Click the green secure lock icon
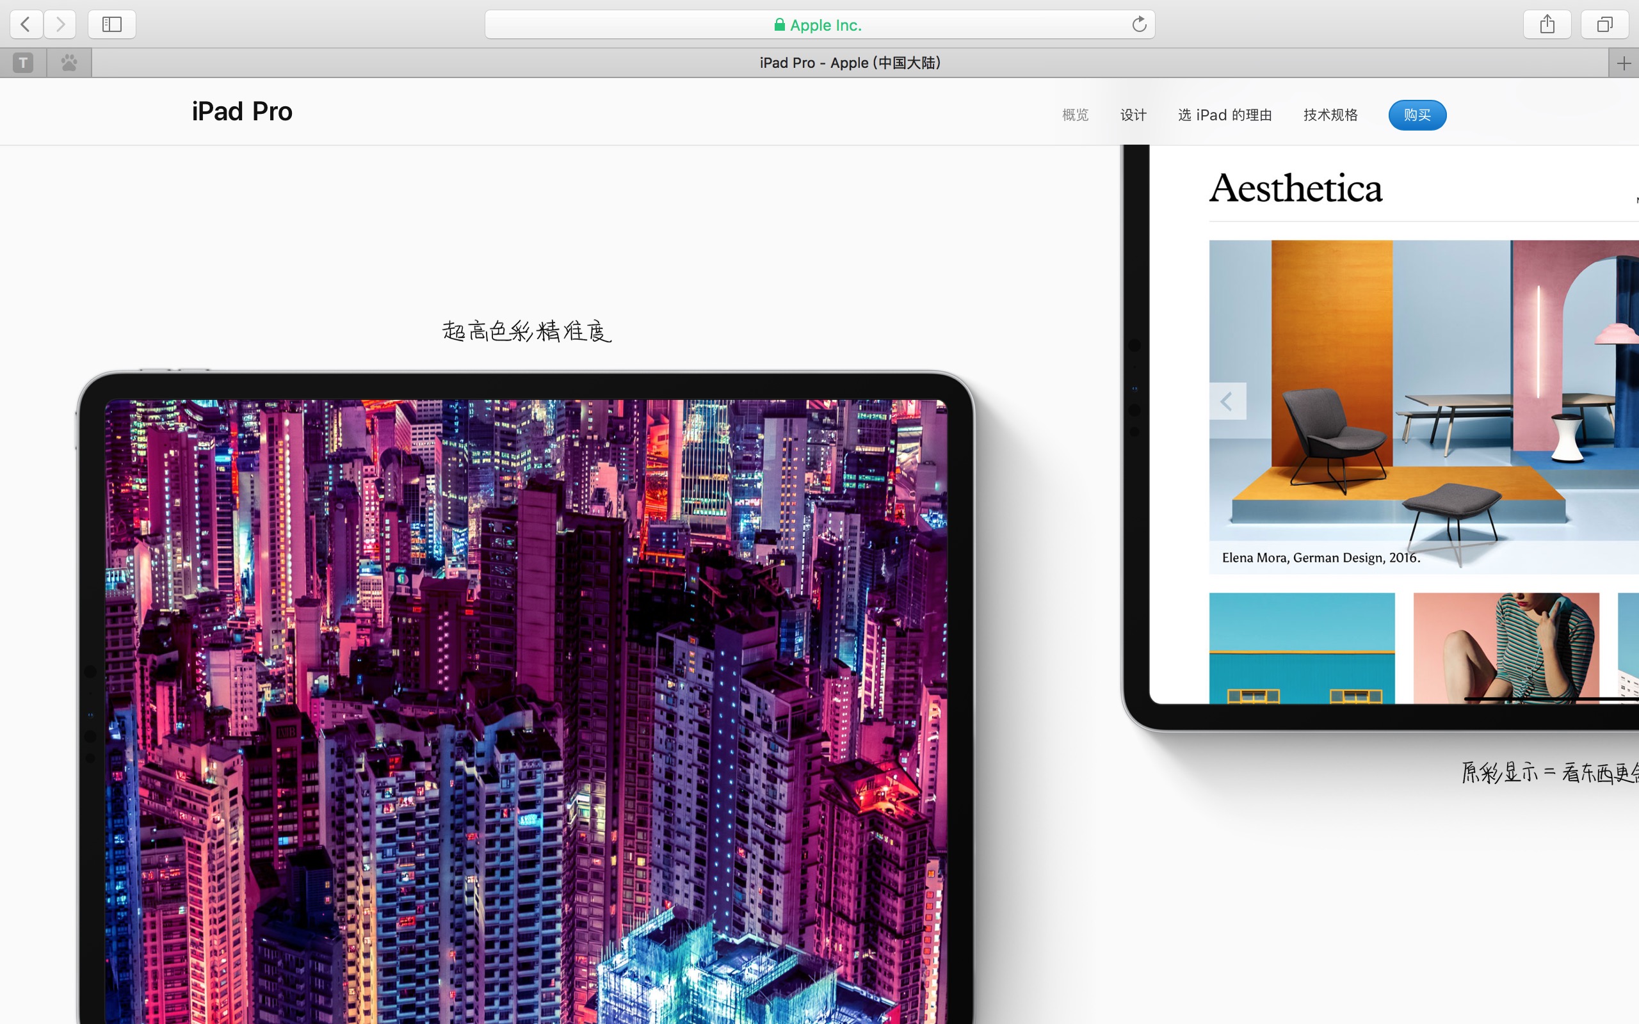 pos(780,25)
